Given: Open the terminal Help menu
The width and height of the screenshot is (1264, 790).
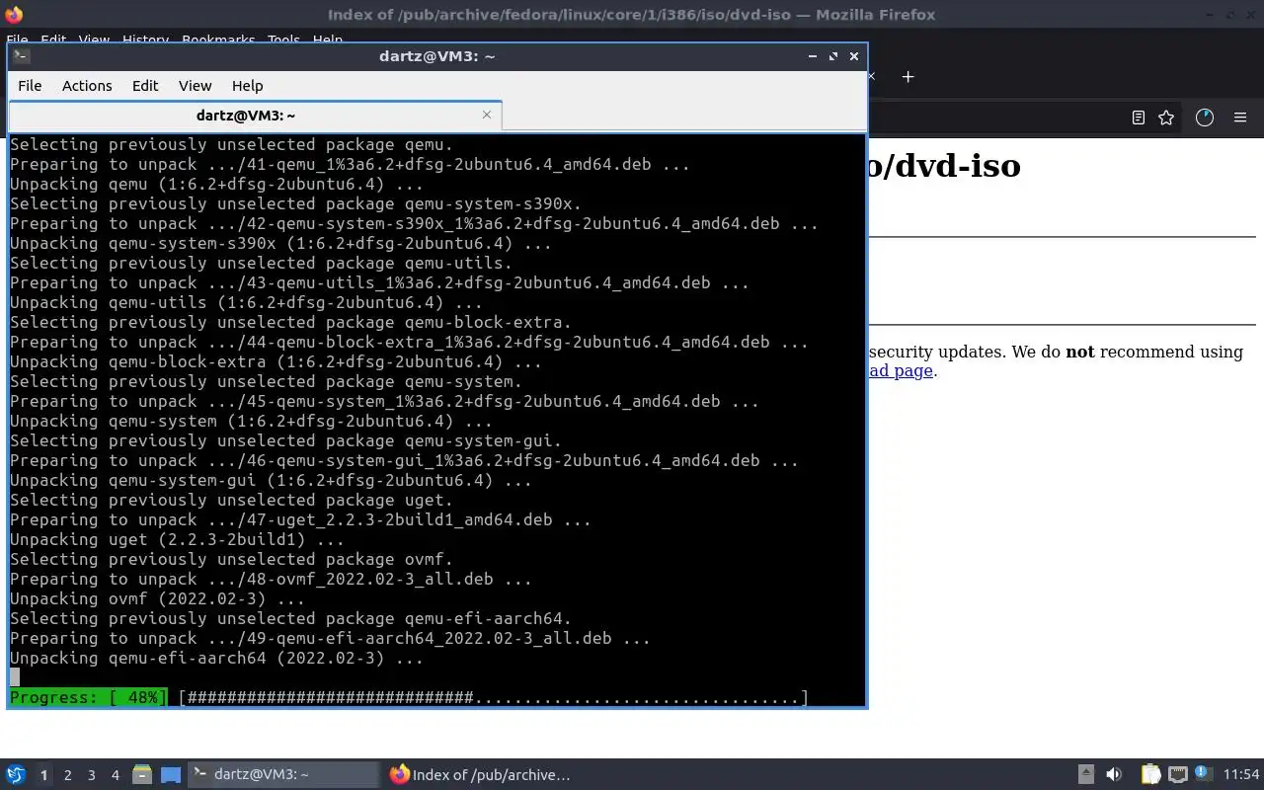Looking at the screenshot, I should [x=247, y=86].
